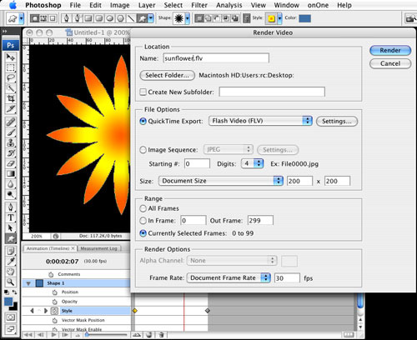Switch to Animation (Timeline) tab
This screenshot has height=340, width=417.
coord(50,248)
